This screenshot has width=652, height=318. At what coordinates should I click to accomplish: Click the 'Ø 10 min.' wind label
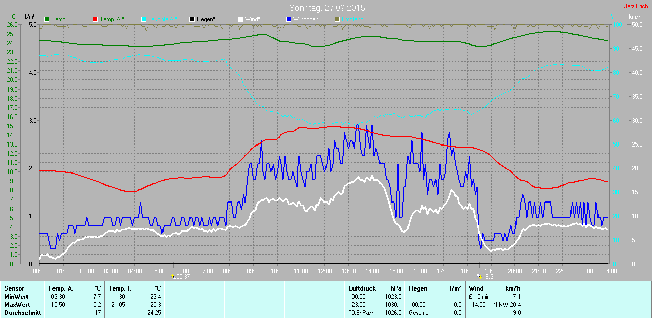click(480, 297)
